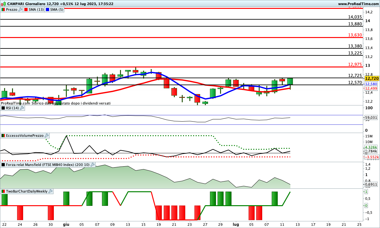
Task: Click the 12,725 level label
Action: 355,75
